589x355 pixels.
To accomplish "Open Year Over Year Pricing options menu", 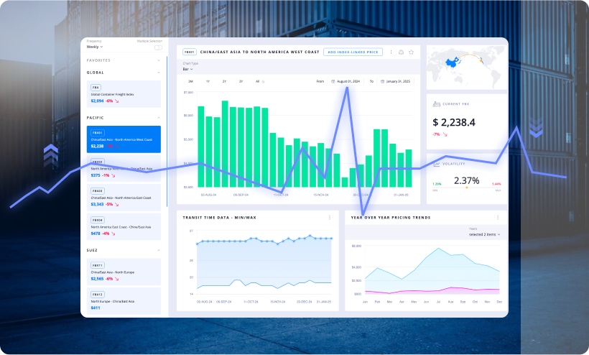I will click(498, 217).
